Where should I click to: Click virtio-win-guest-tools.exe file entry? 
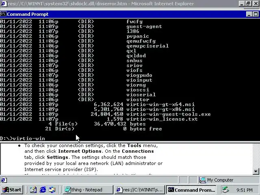169,114
